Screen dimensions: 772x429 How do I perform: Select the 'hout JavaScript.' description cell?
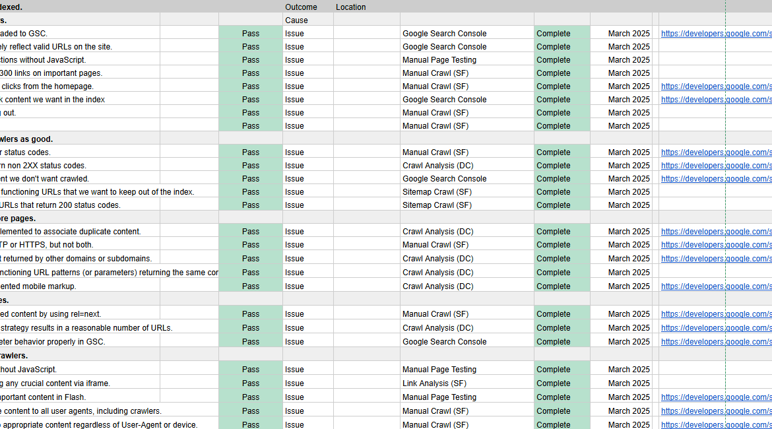[80, 370]
